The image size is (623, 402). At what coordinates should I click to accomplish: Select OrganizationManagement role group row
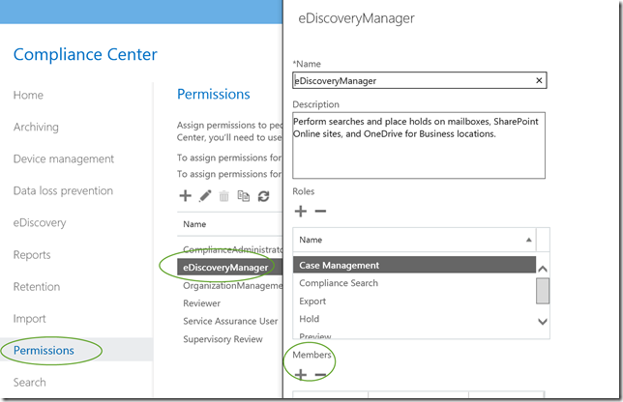232,286
